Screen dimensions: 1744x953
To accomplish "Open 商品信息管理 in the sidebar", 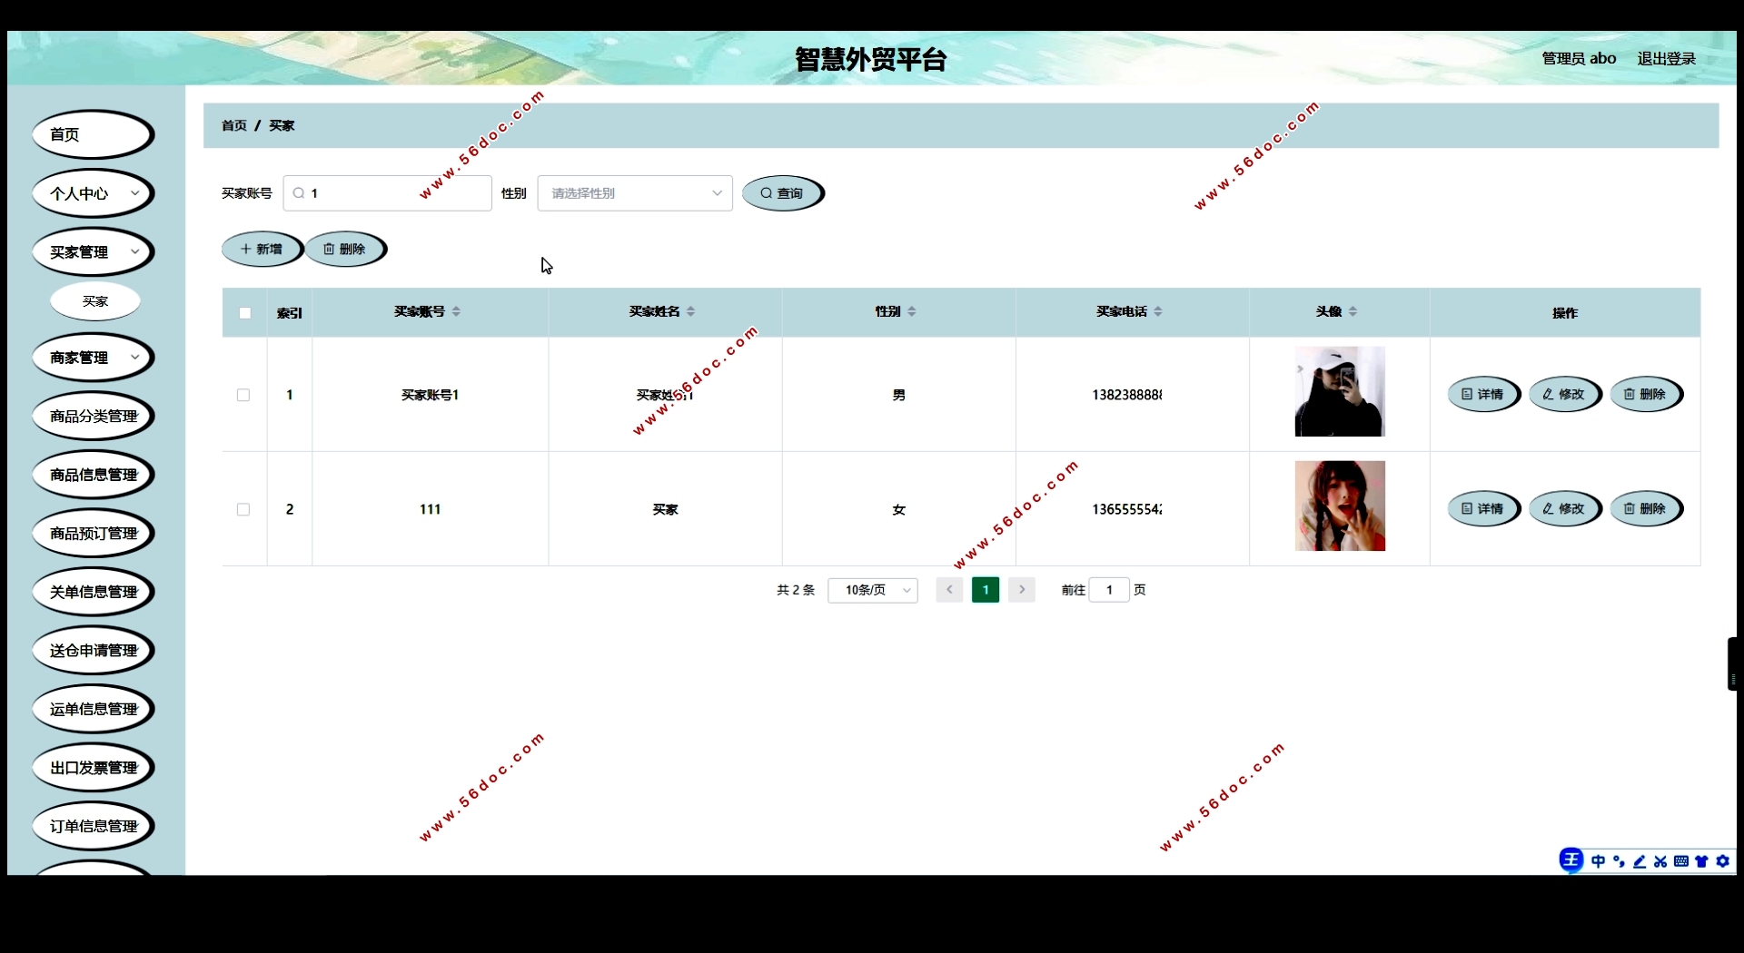I will click(x=93, y=475).
